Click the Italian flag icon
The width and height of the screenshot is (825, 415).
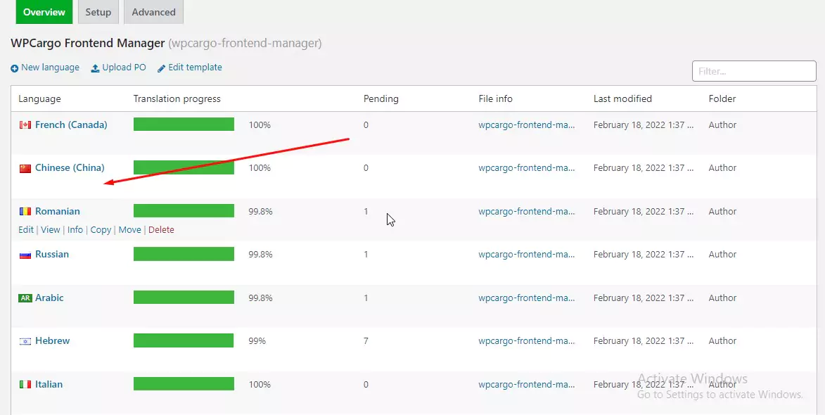(25, 385)
